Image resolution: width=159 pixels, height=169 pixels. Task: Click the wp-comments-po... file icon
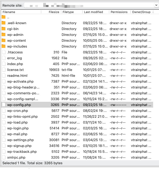click(x=4, y=93)
